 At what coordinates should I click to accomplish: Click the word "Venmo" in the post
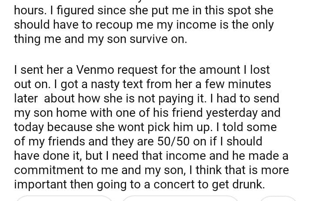tap(85, 70)
